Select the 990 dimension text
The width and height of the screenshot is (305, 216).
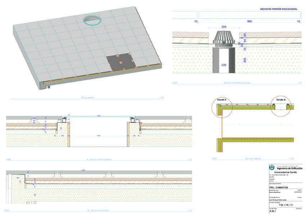pyautogui.click(x=249, y=22)
